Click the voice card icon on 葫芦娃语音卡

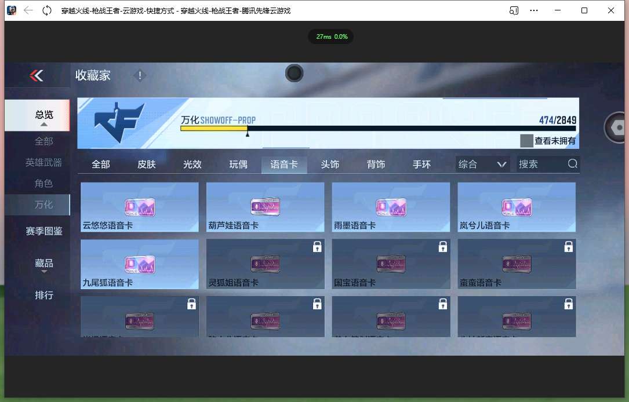(x=265, y=207)
